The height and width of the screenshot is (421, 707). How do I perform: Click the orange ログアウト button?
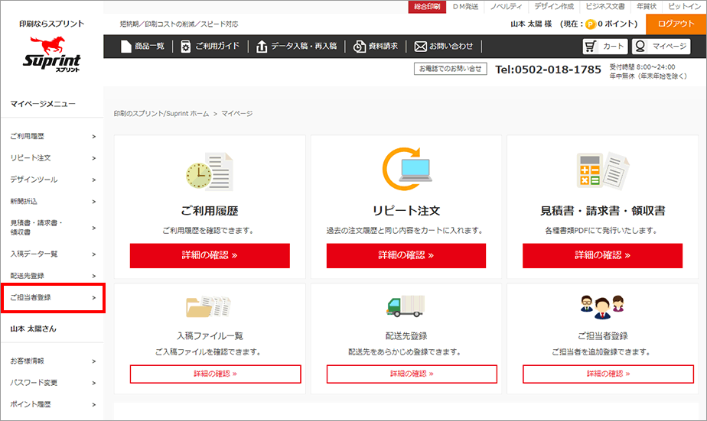[676, 24]
